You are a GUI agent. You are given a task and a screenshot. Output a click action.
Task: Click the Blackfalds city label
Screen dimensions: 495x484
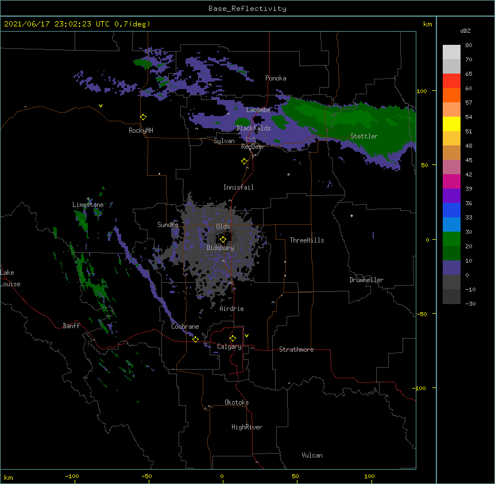(253, 128)
